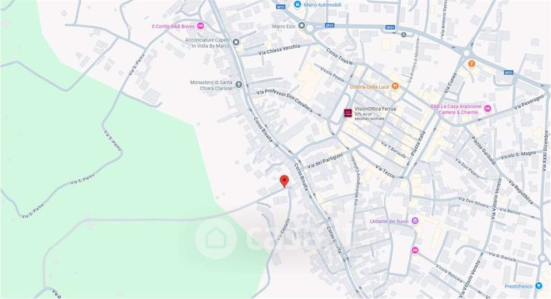
Task: Click the Vicolo S. Magno label
Action: [519, 154]
